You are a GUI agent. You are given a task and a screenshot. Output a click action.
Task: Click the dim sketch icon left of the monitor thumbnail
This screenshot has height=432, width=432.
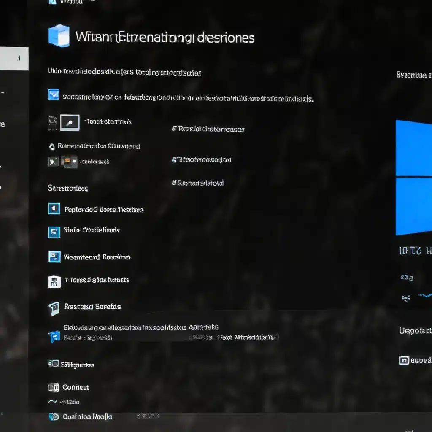coord(52,123)
